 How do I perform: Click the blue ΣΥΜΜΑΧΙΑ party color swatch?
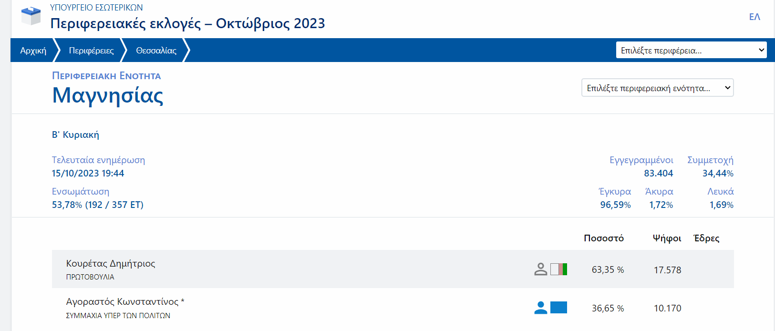tap(558, 308)
